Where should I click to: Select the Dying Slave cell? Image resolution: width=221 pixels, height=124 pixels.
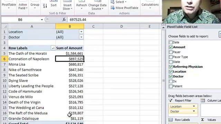(x=32, y=81)
